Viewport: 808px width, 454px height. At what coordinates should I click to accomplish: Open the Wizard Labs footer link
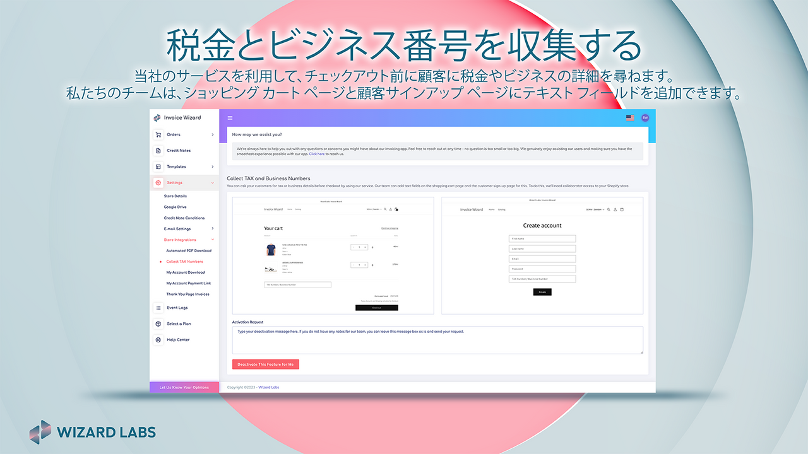tap(269, 387)
